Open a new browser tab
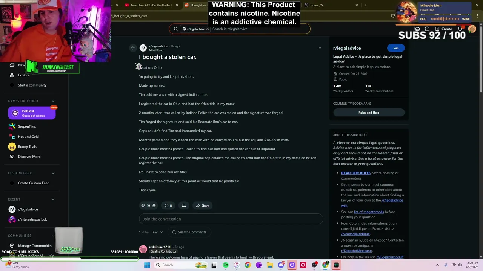 click(365, 5)
